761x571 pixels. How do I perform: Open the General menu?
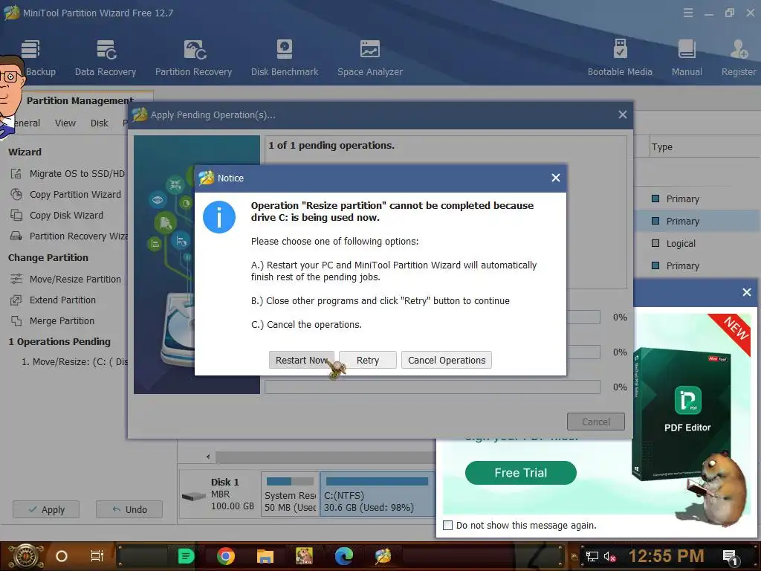(x=26, y=123)
